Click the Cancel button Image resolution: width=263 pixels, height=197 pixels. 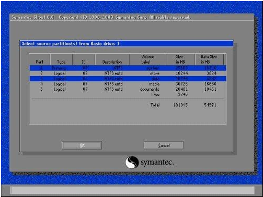click(164, 145)
